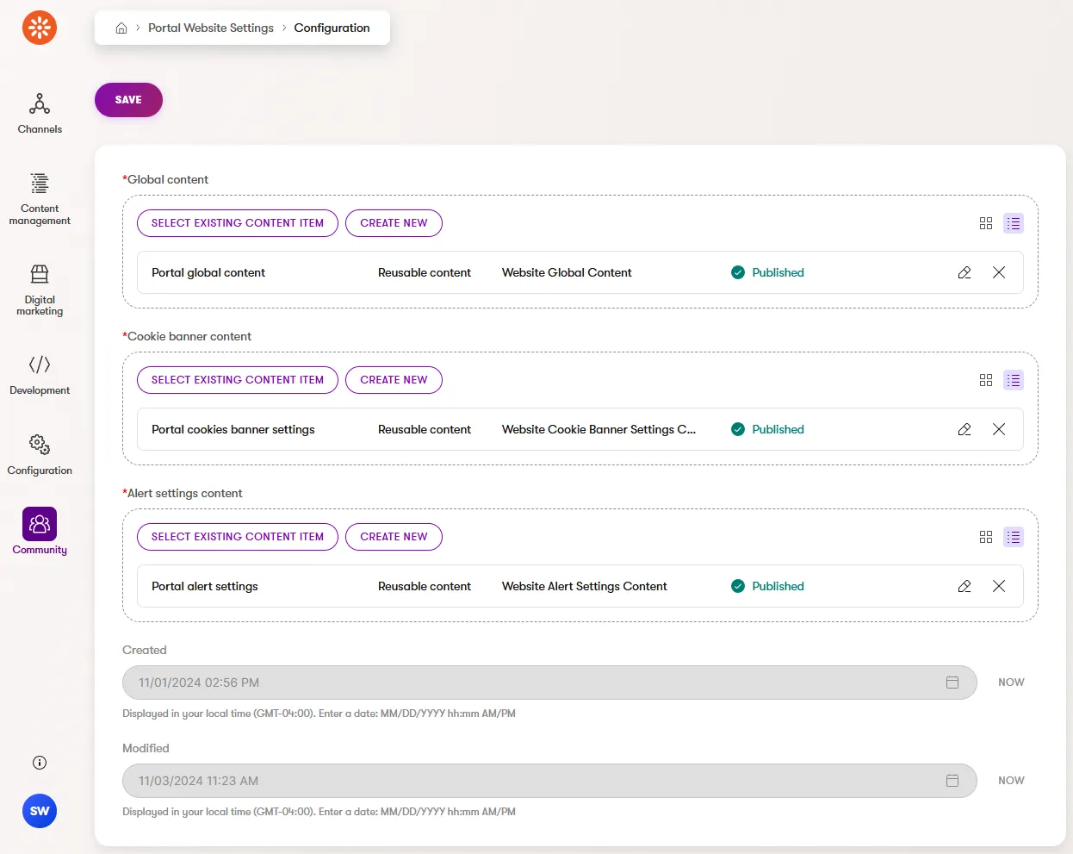This screenshot has width=1073, height=854.
Task: Navigate to Portal Website Settings breadcrumb
Action: [211, 28]
